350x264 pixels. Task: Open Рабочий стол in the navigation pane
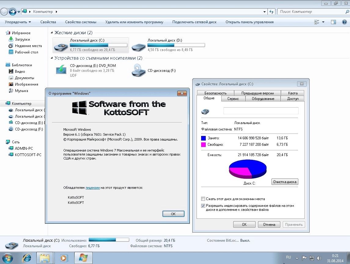coord(26,52)
